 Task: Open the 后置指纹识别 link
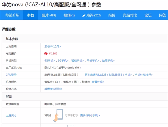click(x=53, y=89)
